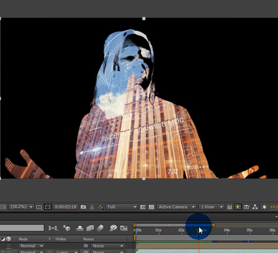278x253 pixels.
Task: Click the first layer's parent pick whip
Action: pos(86,246)
